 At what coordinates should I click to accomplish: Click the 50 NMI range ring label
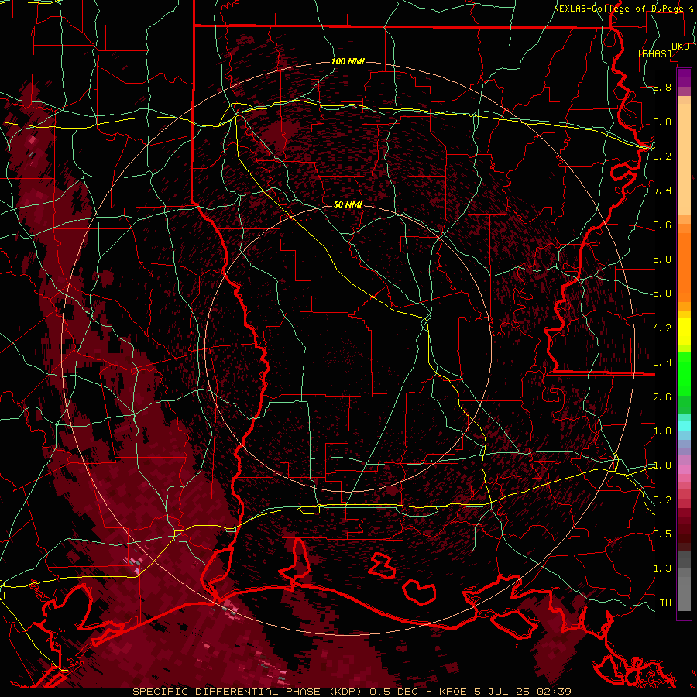pos(348,204)
